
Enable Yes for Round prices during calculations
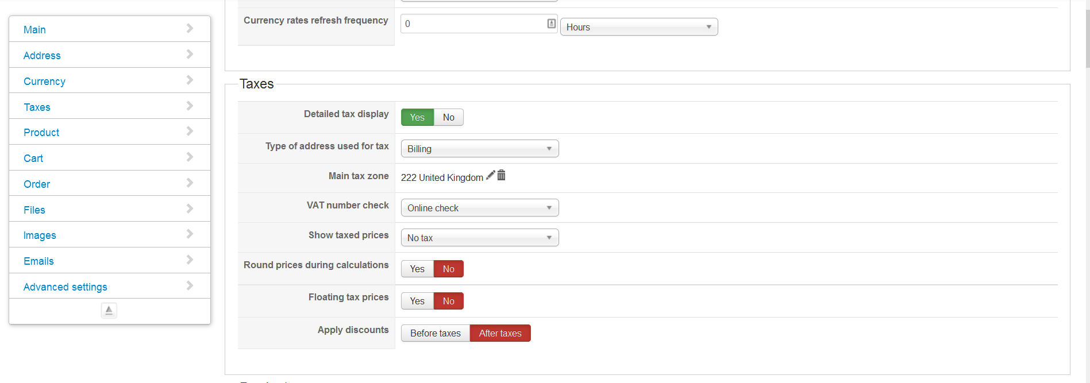pos(417,269)
